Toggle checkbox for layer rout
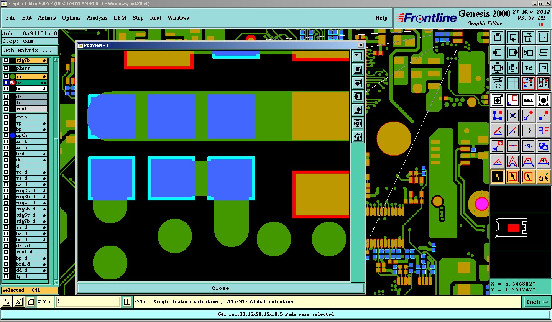 (x=6, y=109)
